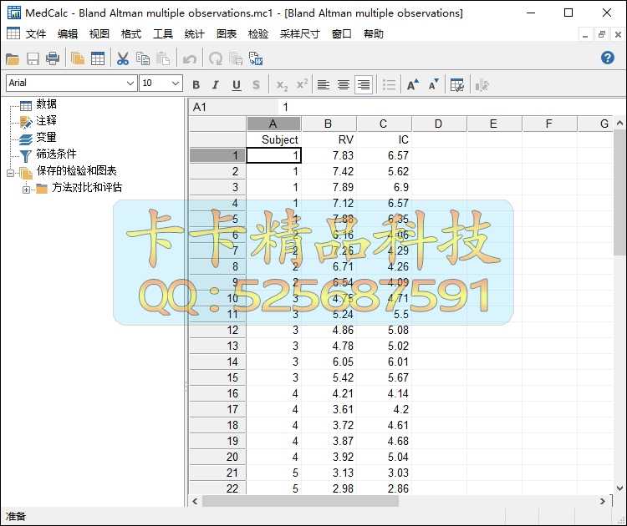Select row 12 header
This screenshot has width=627, height=526.
(x=218, y=331)
